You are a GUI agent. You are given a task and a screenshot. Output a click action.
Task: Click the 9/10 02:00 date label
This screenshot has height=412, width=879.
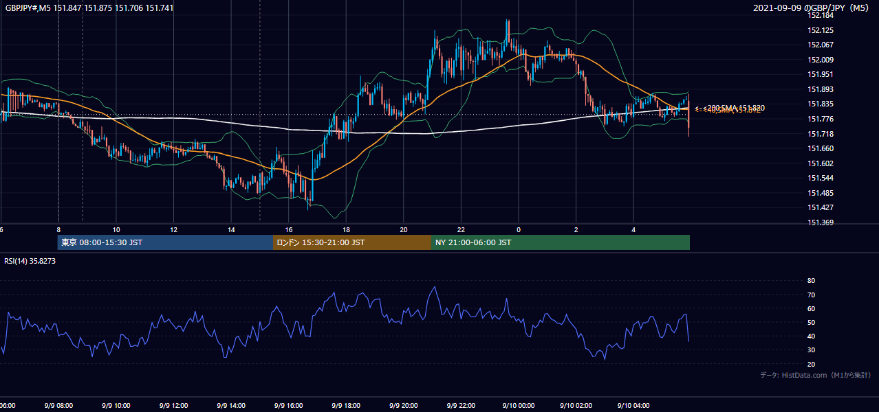coord(576,406)
